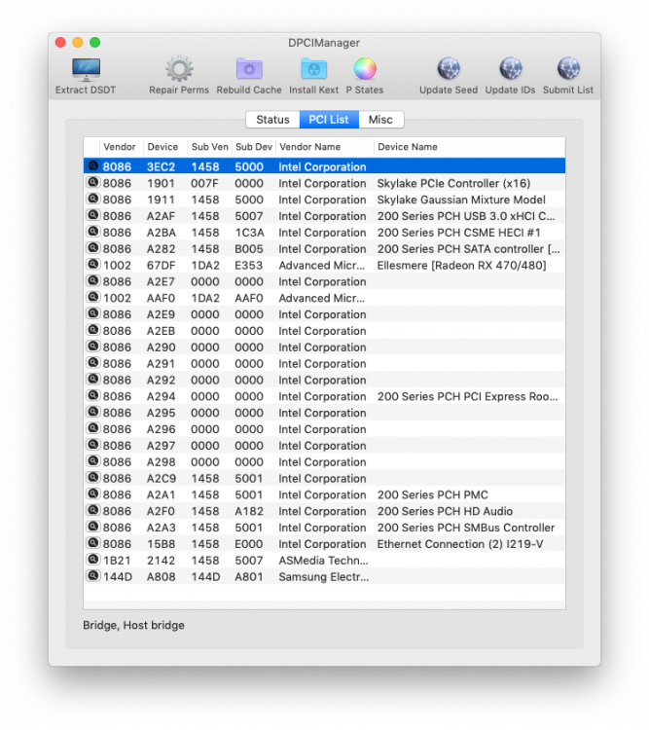Click Update Seed globe icon
The image size is (649, 730).
[x=449, y=69]
